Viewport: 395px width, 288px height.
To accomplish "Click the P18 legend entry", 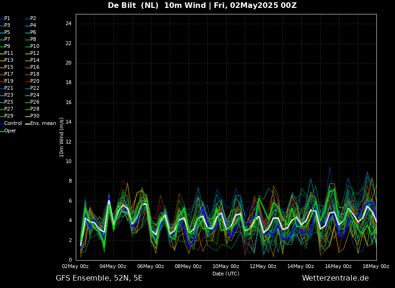I will click(x=34, y=74).
